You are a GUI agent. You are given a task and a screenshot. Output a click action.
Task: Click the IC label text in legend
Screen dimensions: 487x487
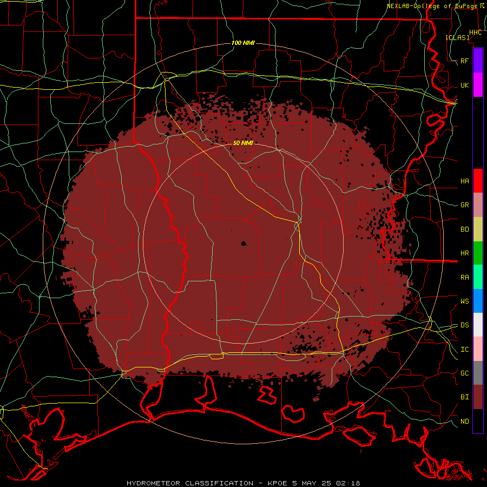pyautogui.click(x=464, y=350)
